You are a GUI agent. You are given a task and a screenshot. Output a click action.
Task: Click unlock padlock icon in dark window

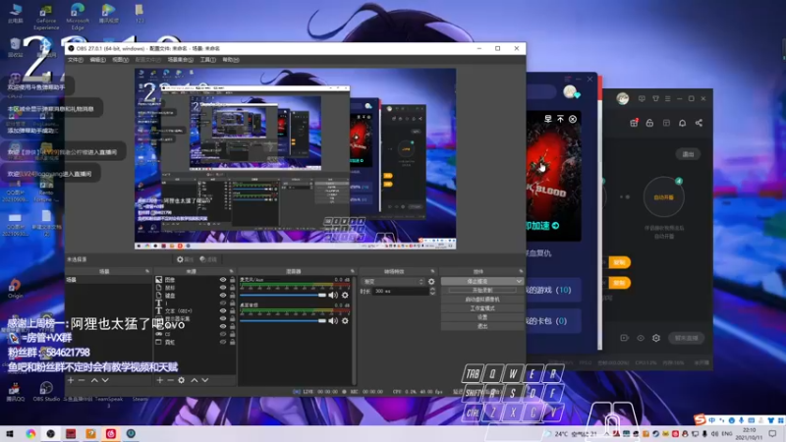pyautogui.click(x=649, y=123)
